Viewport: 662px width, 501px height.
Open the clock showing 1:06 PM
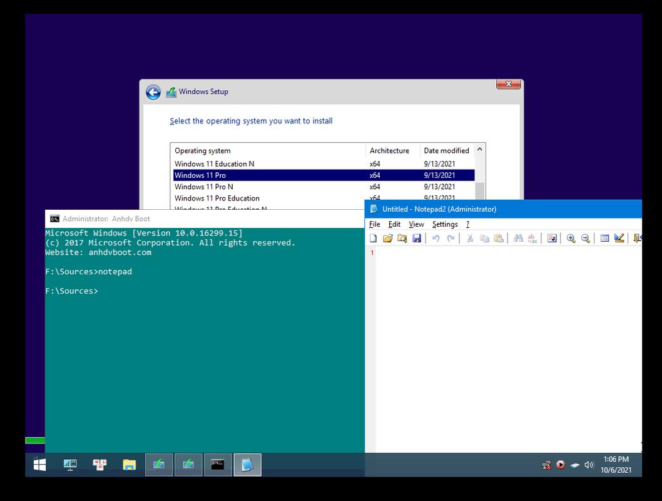point(616,465)
